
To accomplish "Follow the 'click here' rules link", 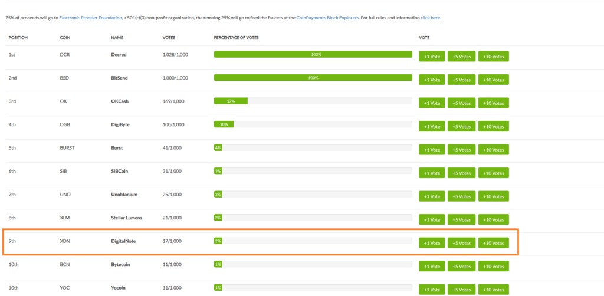I will pos(430,18).
